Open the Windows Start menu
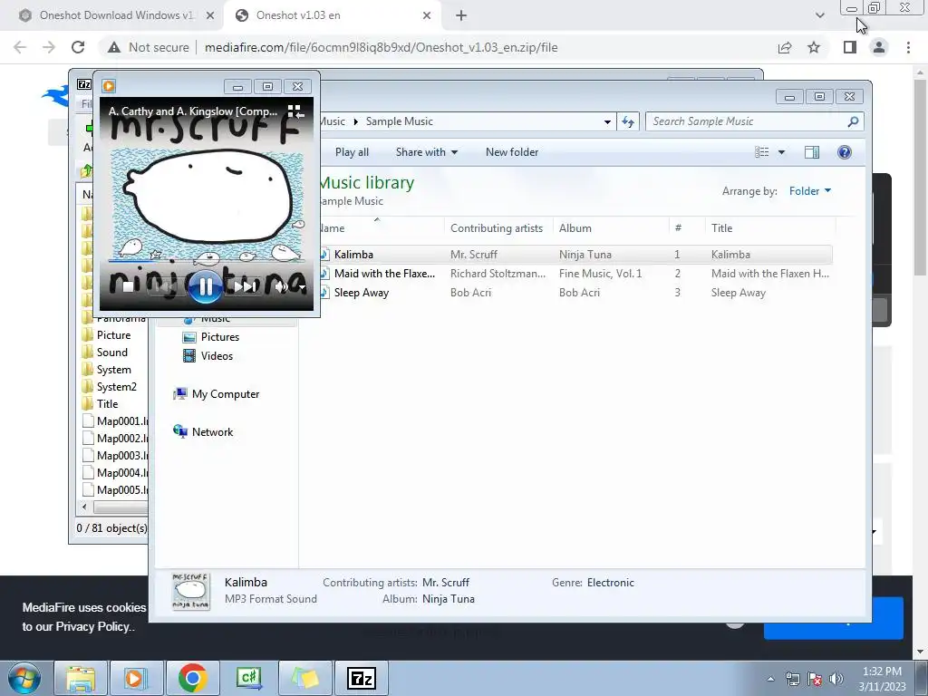Screen dimensions: 928x696 pyautogui.click(x=24, y=678)
